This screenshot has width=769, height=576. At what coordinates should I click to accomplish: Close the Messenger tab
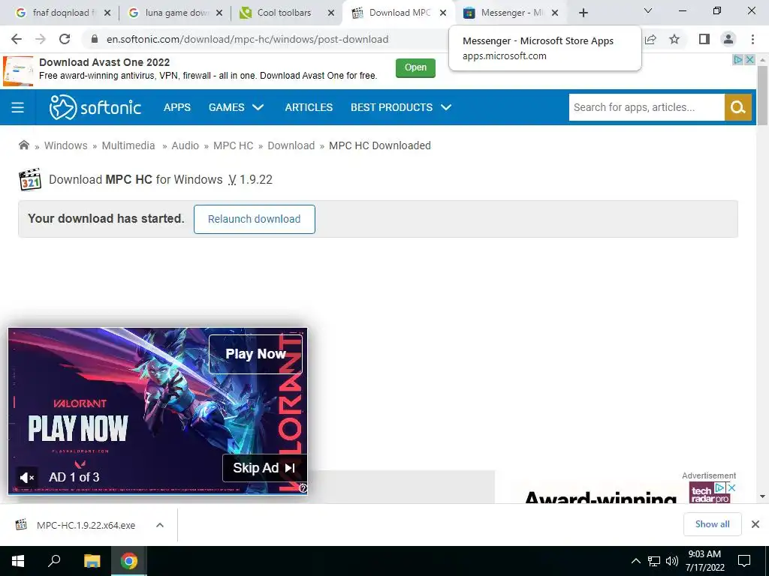coord(555,13)
